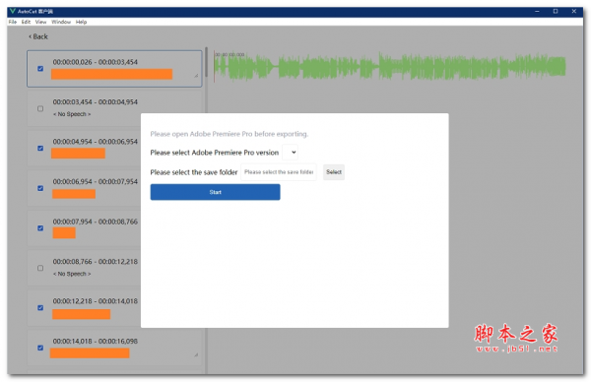This screenshot has height=382, width=591.
Task: Click the save folder input field
Action: (279, 172)
